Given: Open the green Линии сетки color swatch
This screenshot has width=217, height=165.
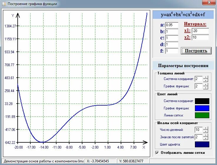Looking at the screenshot, I should pyautogui.click(x=202, y=115).
